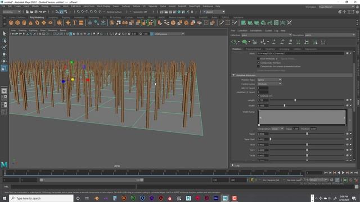Activate the Move tool in toolbox

point(4,54)
